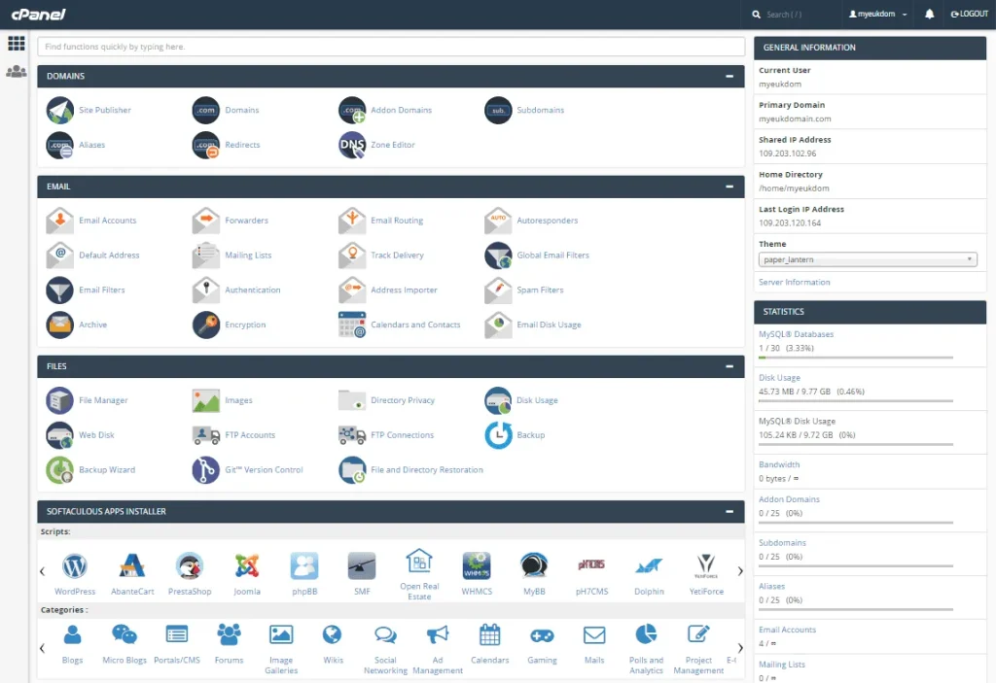Open the MySQL Databases statistics link
The height and width of the screenshot is (683, 996).
[x=796, y=334]
